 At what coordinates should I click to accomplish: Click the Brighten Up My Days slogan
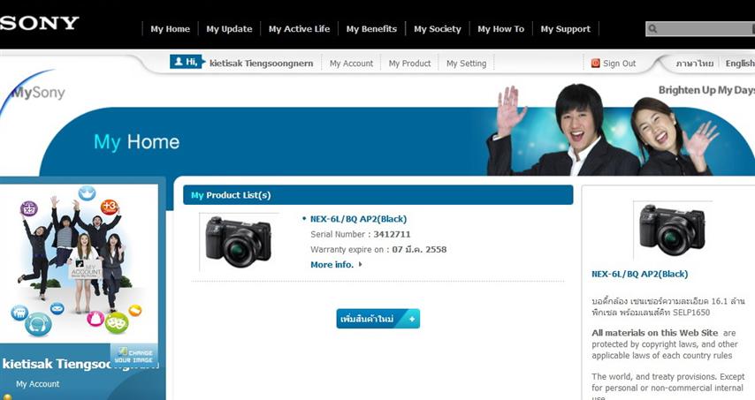[x=706, y=90]
